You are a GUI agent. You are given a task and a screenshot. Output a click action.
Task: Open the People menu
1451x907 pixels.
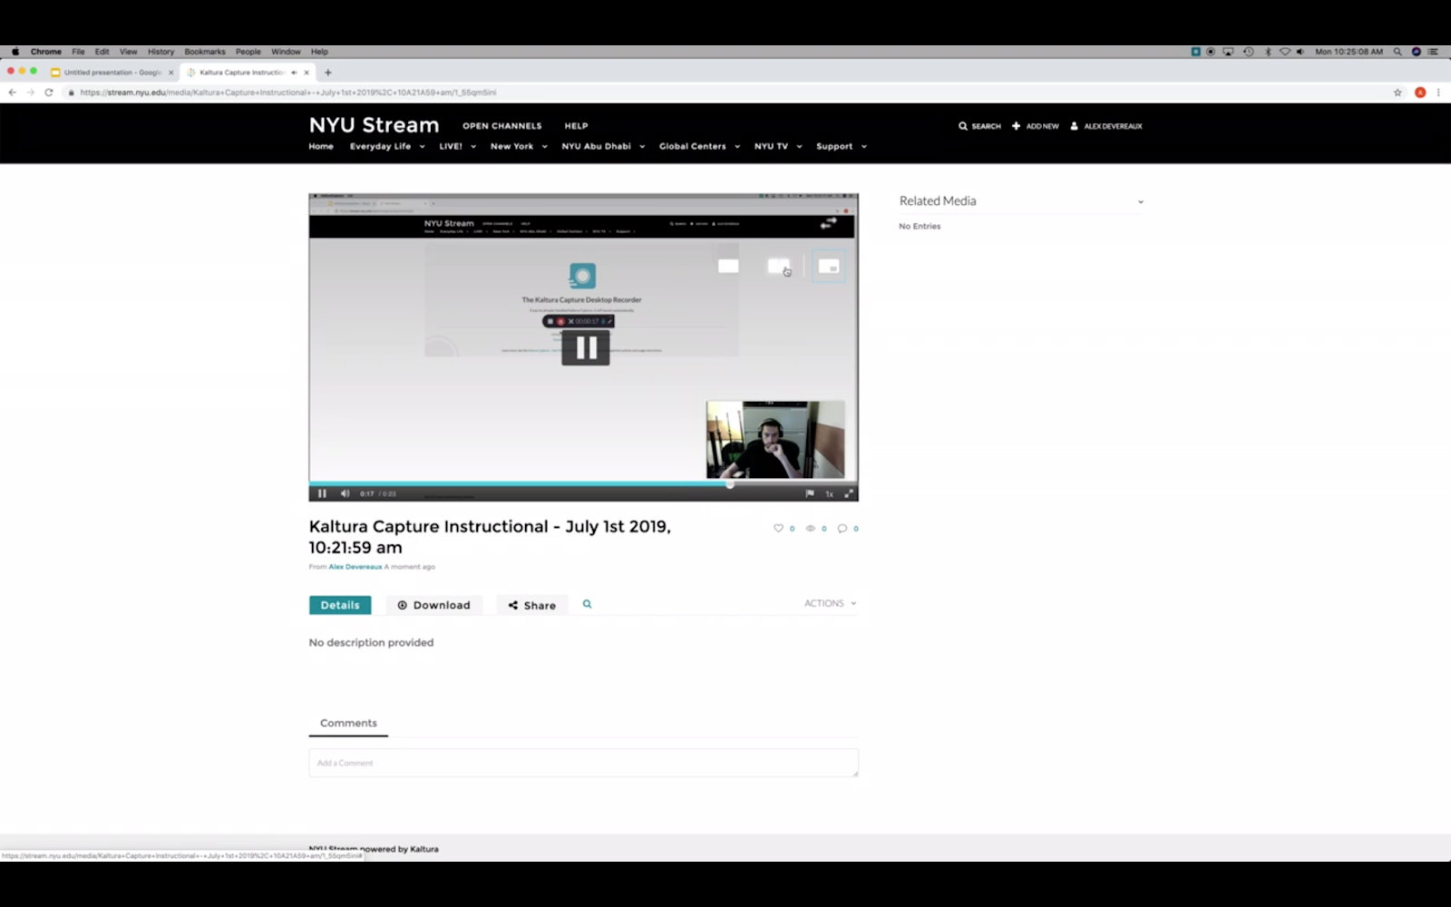coord(248,52)
